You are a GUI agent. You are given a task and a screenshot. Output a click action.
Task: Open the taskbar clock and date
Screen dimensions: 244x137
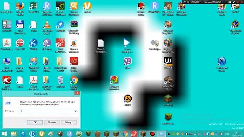pos(237,134)
